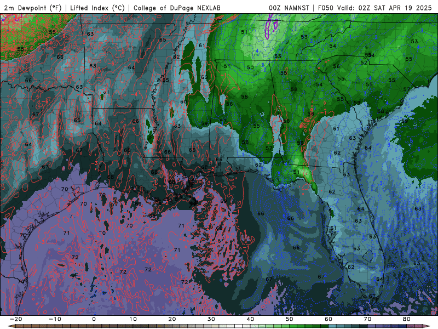Click the "-10" color scale label

tap(55, 319)
